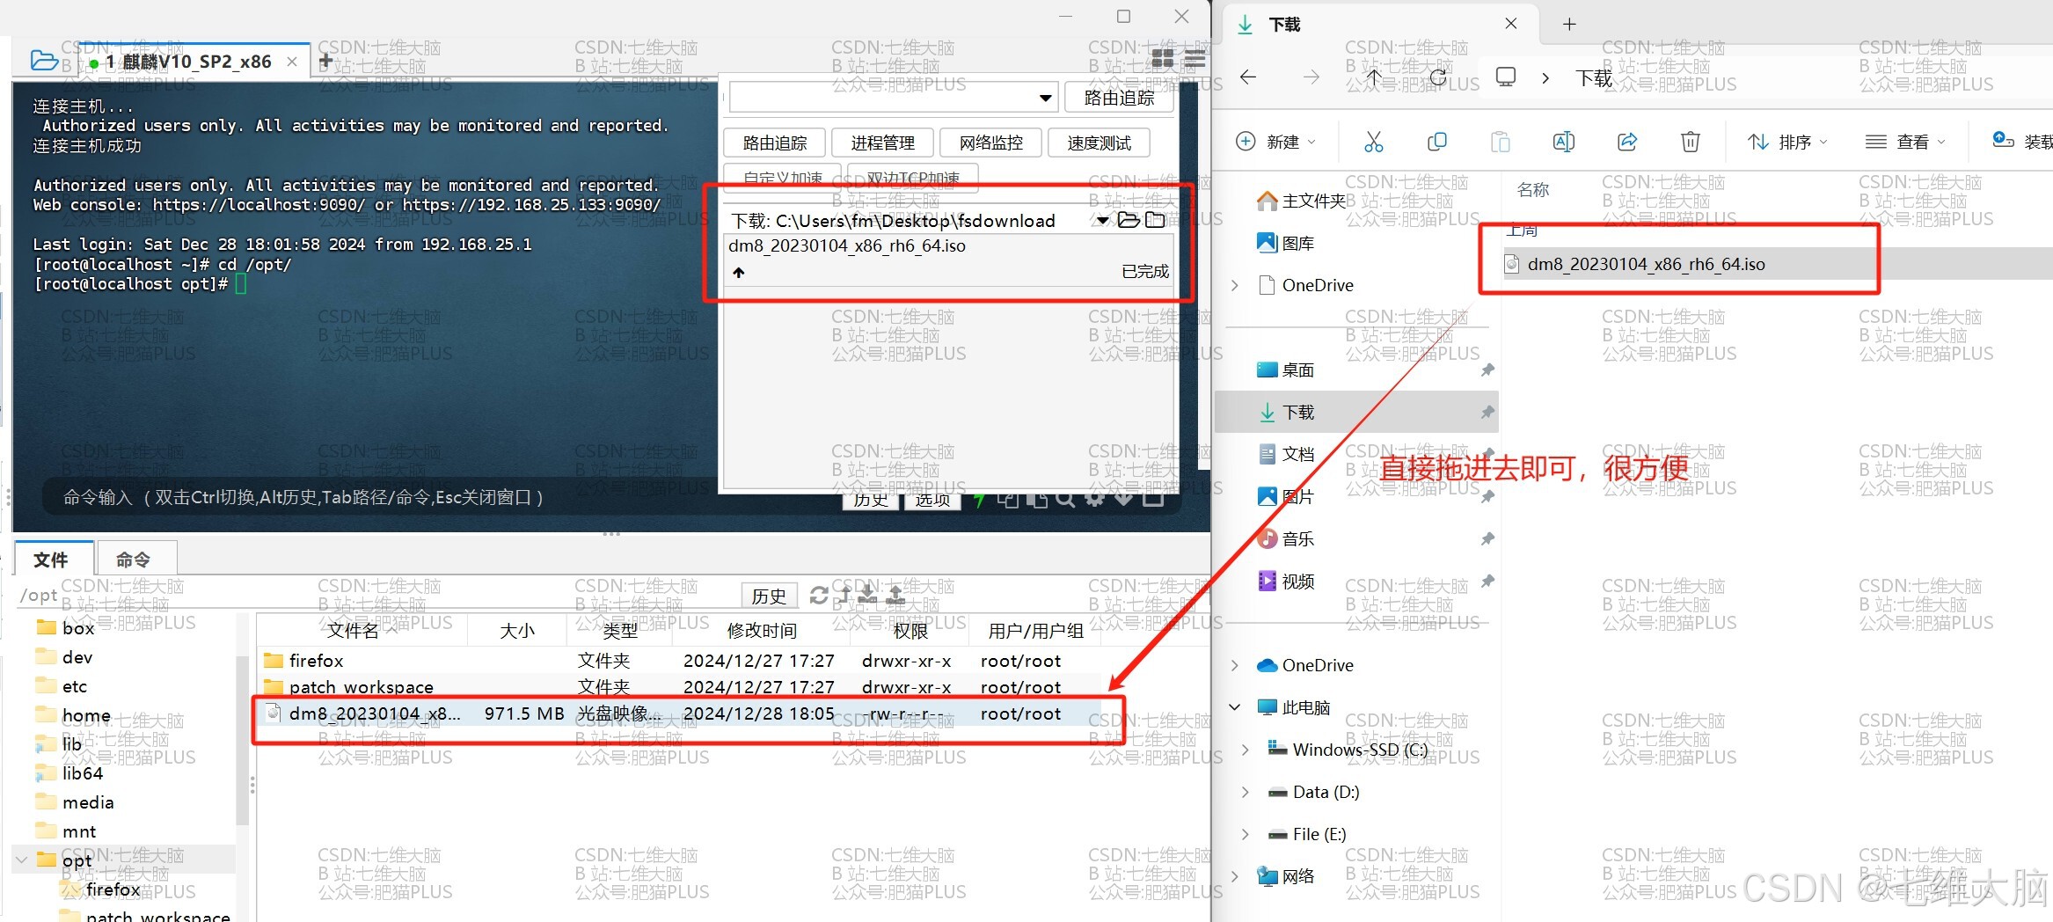Click the Explorer paste icon
The height and width of the screenshot is (922, 2053).
click(x=1500, y=142)
